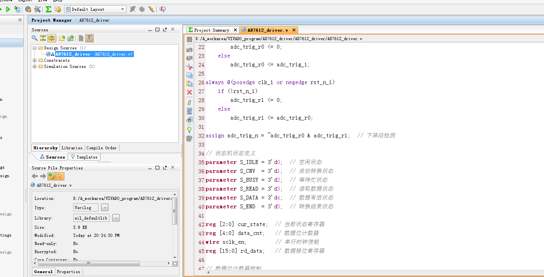Switch to the Libraries tab
The height and width of the screenshot is (277, 544).
tap(72, 148)
